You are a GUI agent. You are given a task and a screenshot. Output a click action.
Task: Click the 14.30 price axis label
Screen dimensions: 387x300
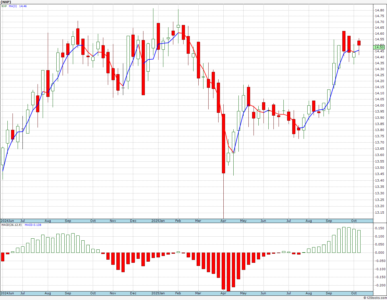(380, 69)
